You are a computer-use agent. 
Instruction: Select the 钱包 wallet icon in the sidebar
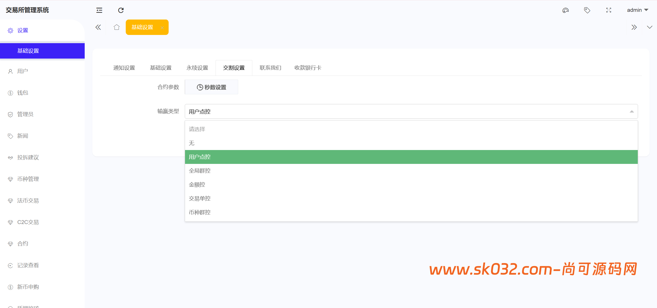(x=10, y=93)
